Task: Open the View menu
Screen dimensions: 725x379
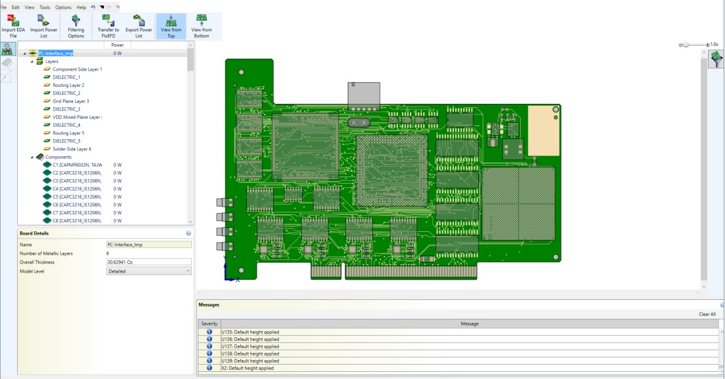Action: pyautogui.click(x=29, y=7)
